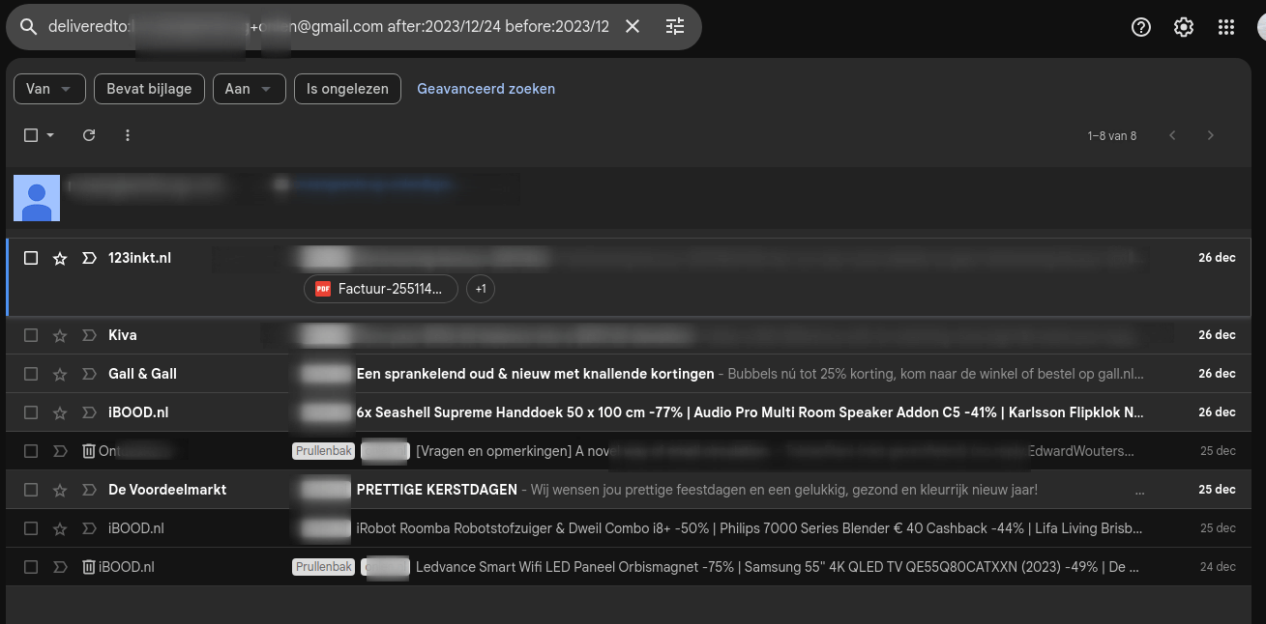Open Gmail settings gear
Screen dimensions: 1266x624
pos(1183,26)
